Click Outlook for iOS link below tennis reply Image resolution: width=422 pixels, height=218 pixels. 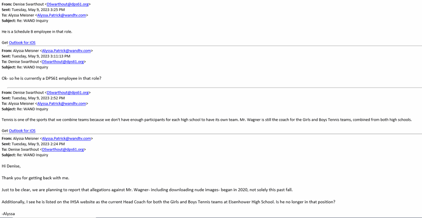22,131
